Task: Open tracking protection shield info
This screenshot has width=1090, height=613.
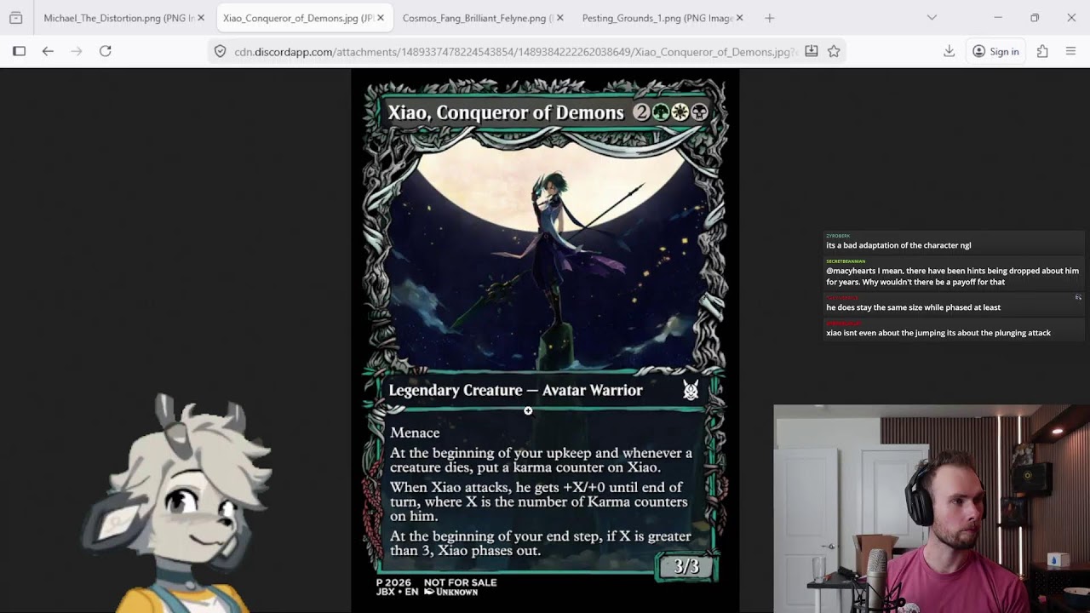Action: click(220, 51)
